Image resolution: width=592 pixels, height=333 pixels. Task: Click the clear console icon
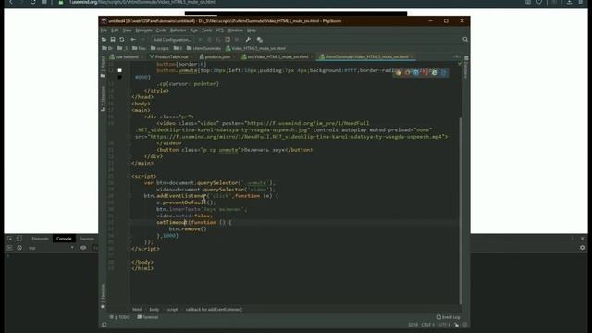click(19, 248)
